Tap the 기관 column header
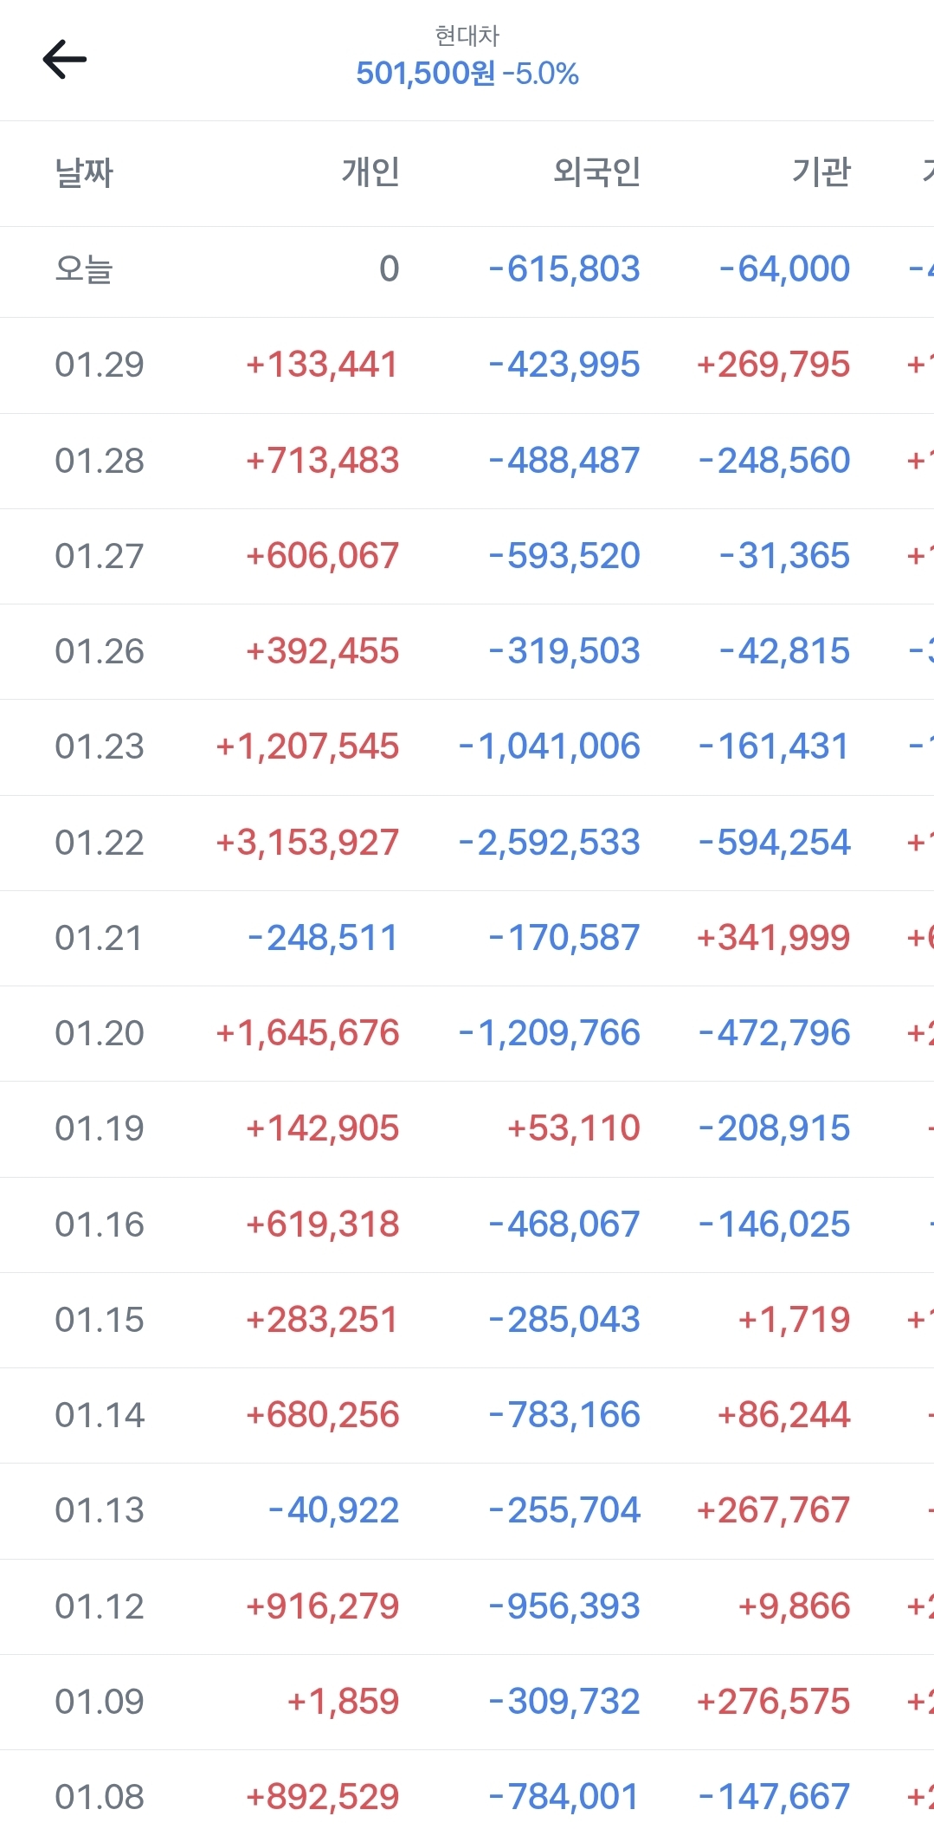The height and width of the screenshot is (1842, 934). [821, 172]
